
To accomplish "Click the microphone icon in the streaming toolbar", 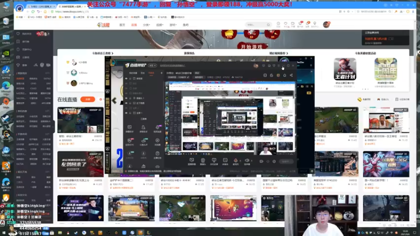I will (x=236, y=160).
